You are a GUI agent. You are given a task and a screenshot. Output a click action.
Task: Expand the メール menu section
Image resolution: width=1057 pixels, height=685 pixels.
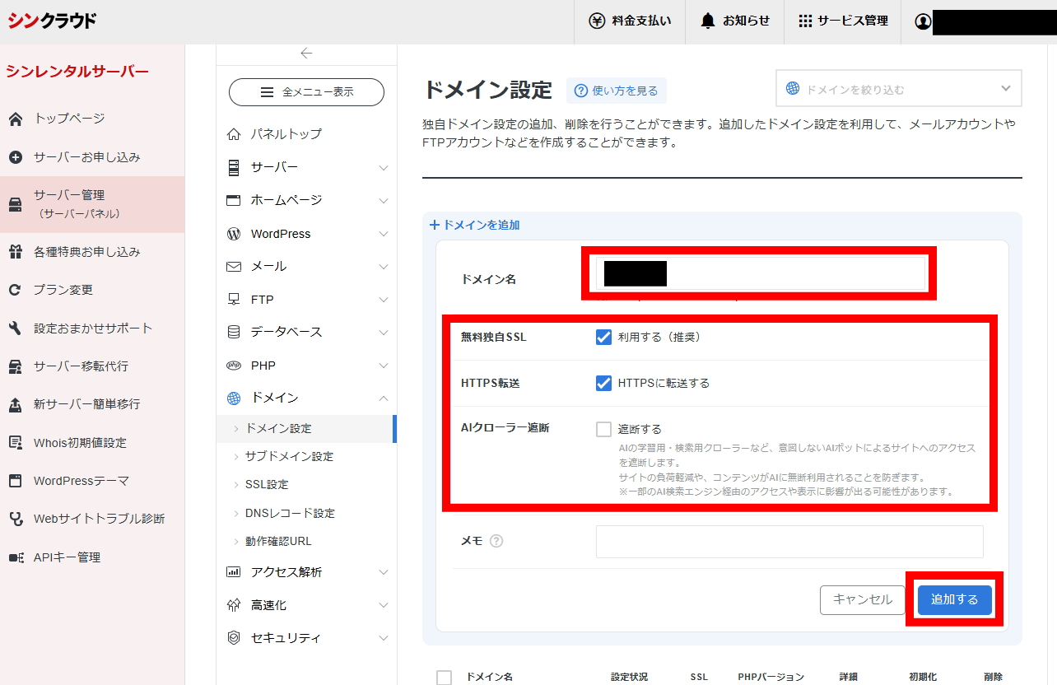pyautogui.click(x=307, y=267)
